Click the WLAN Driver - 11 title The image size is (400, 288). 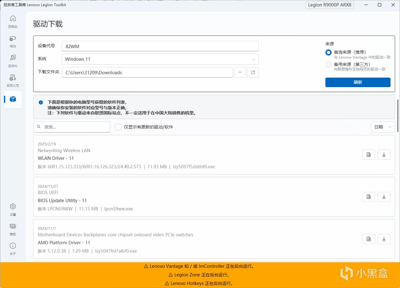pos(56,158)
